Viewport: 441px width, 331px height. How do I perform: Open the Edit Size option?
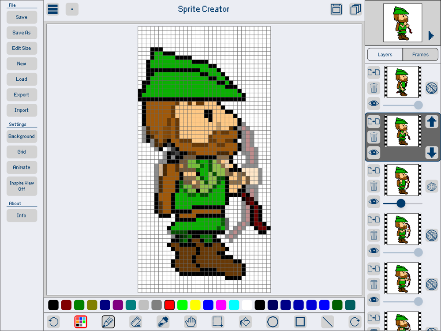(x=22, y=48)
